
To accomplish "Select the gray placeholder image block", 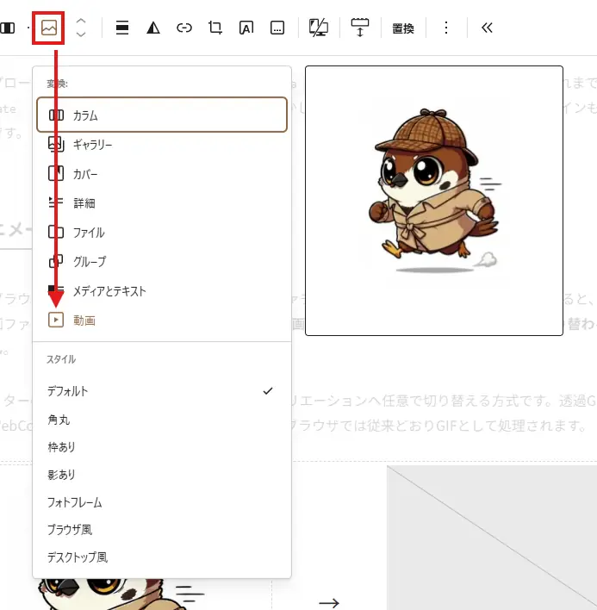I will tap(492, 538).
